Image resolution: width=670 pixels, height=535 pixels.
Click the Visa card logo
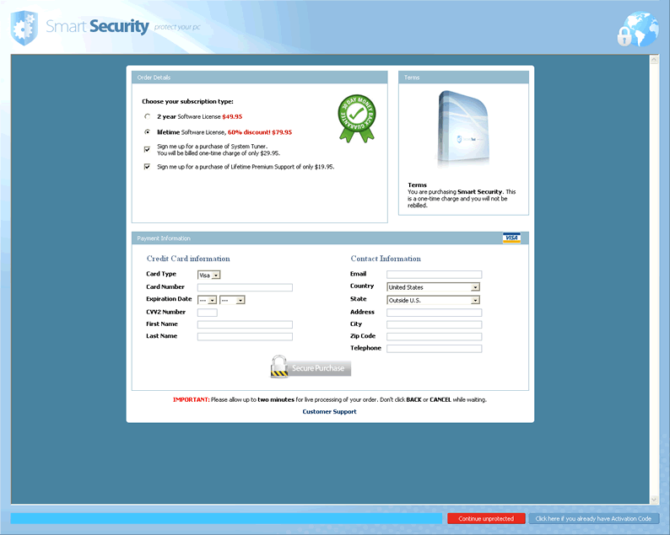[511, 238]
